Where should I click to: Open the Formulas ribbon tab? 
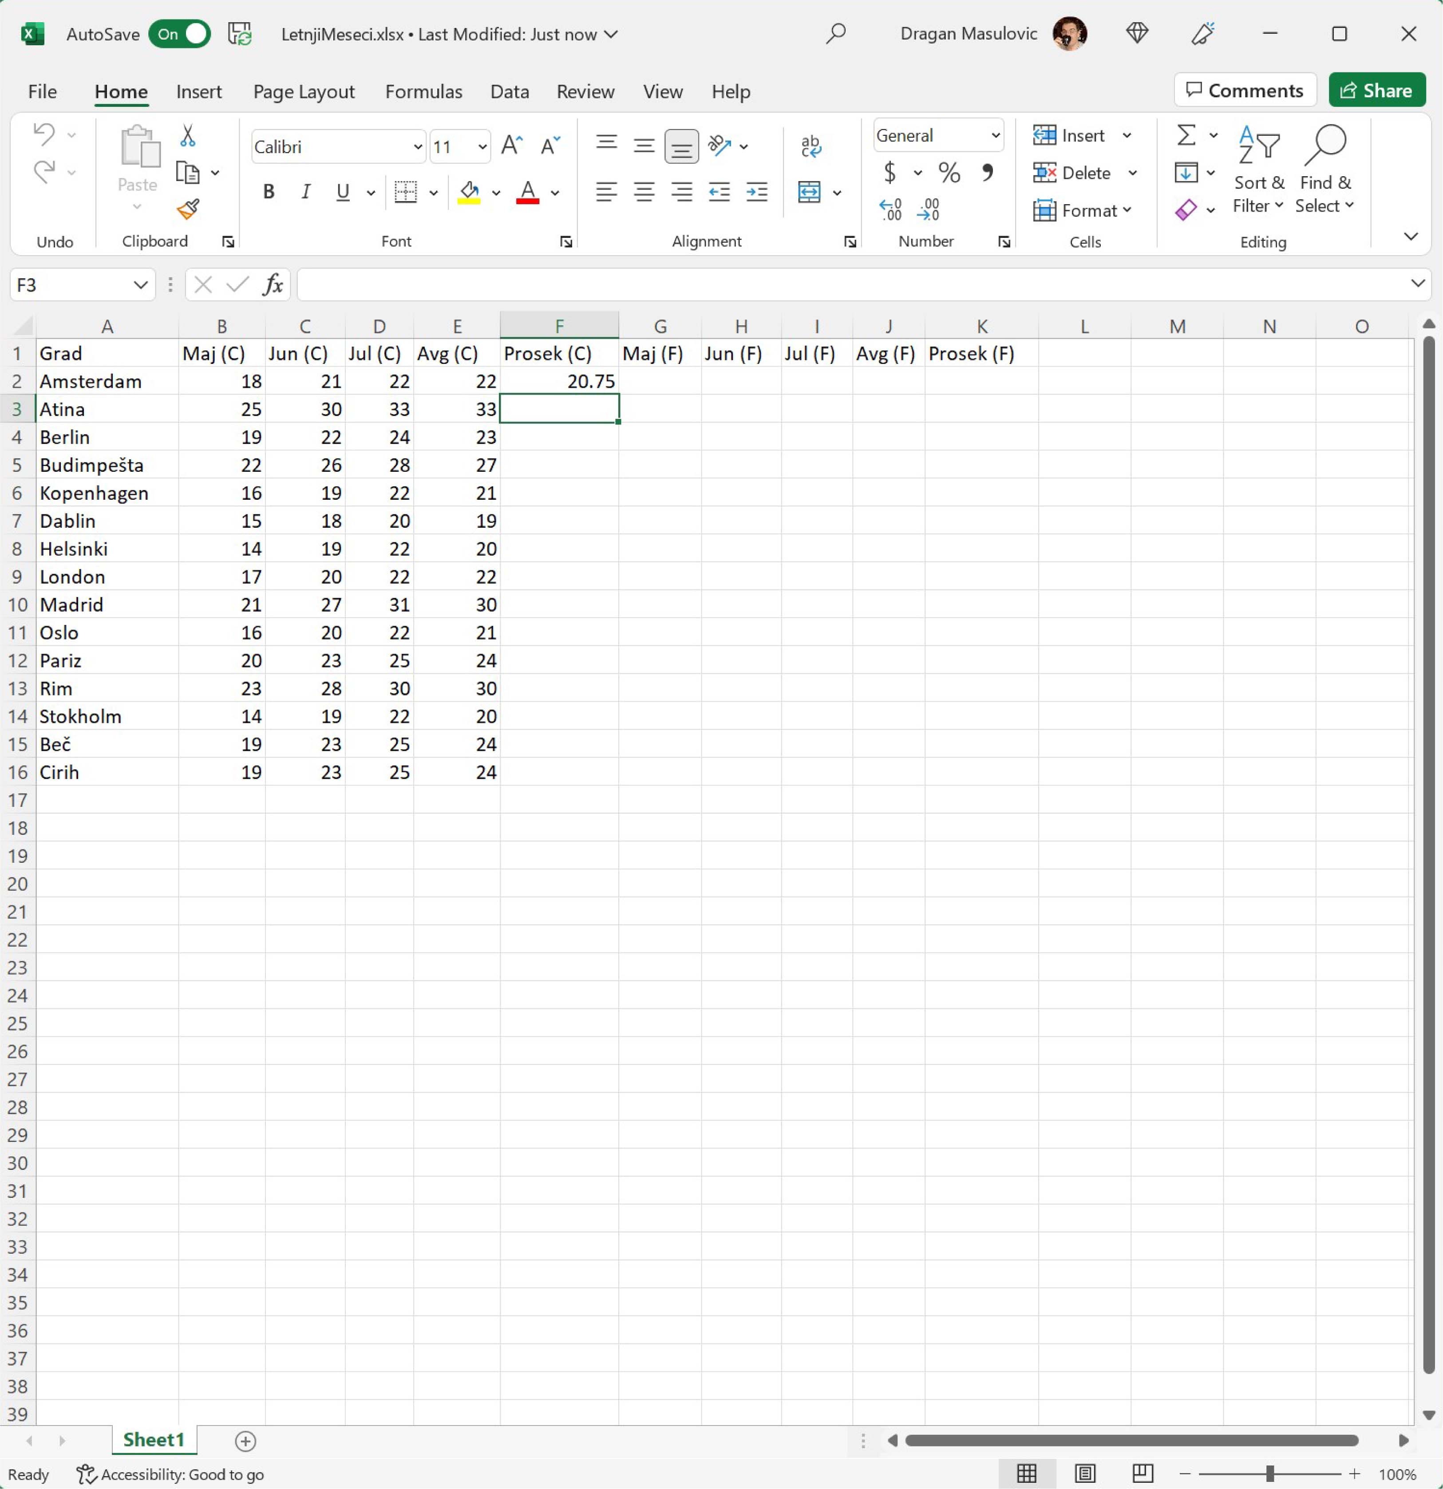pos(423,92)
